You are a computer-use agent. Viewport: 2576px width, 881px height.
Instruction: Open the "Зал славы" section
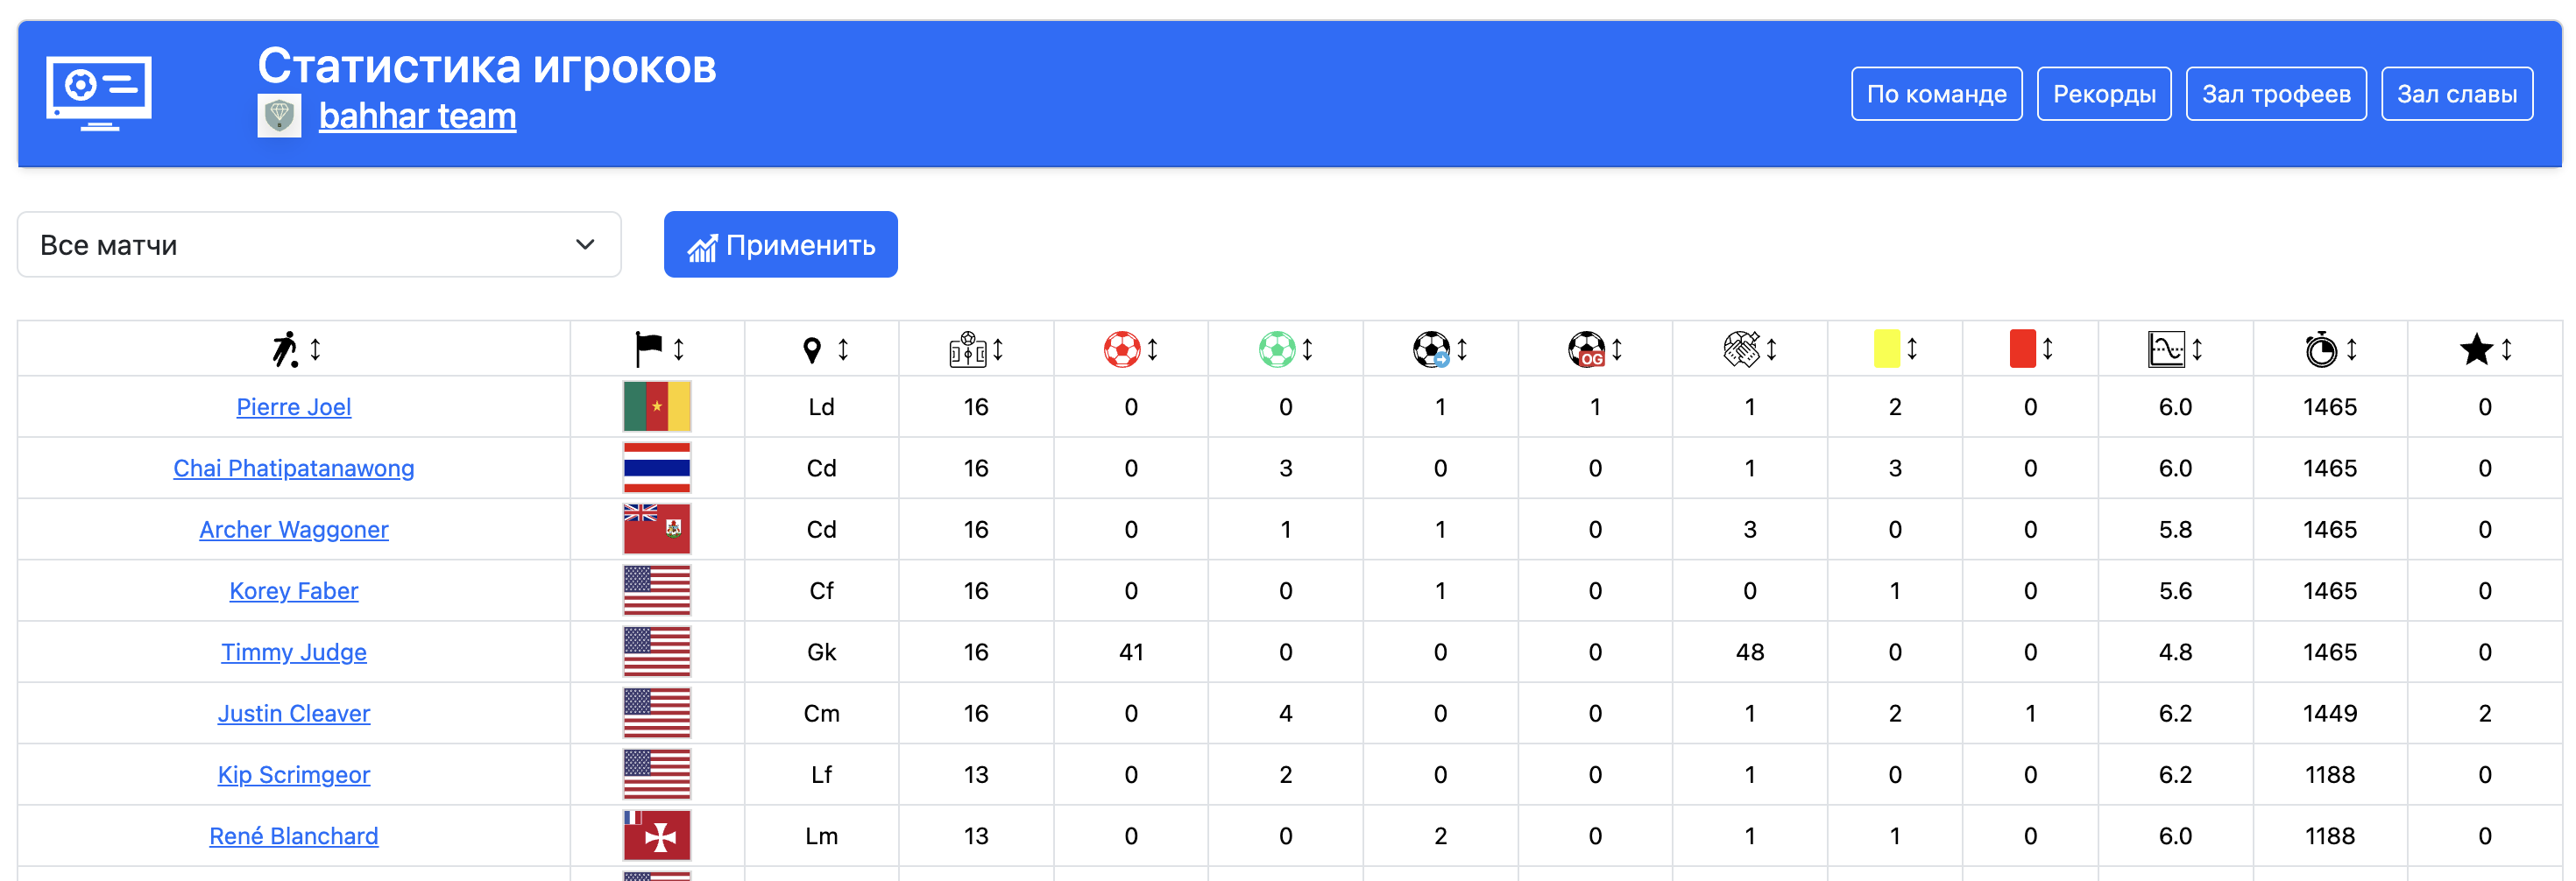2456,94
